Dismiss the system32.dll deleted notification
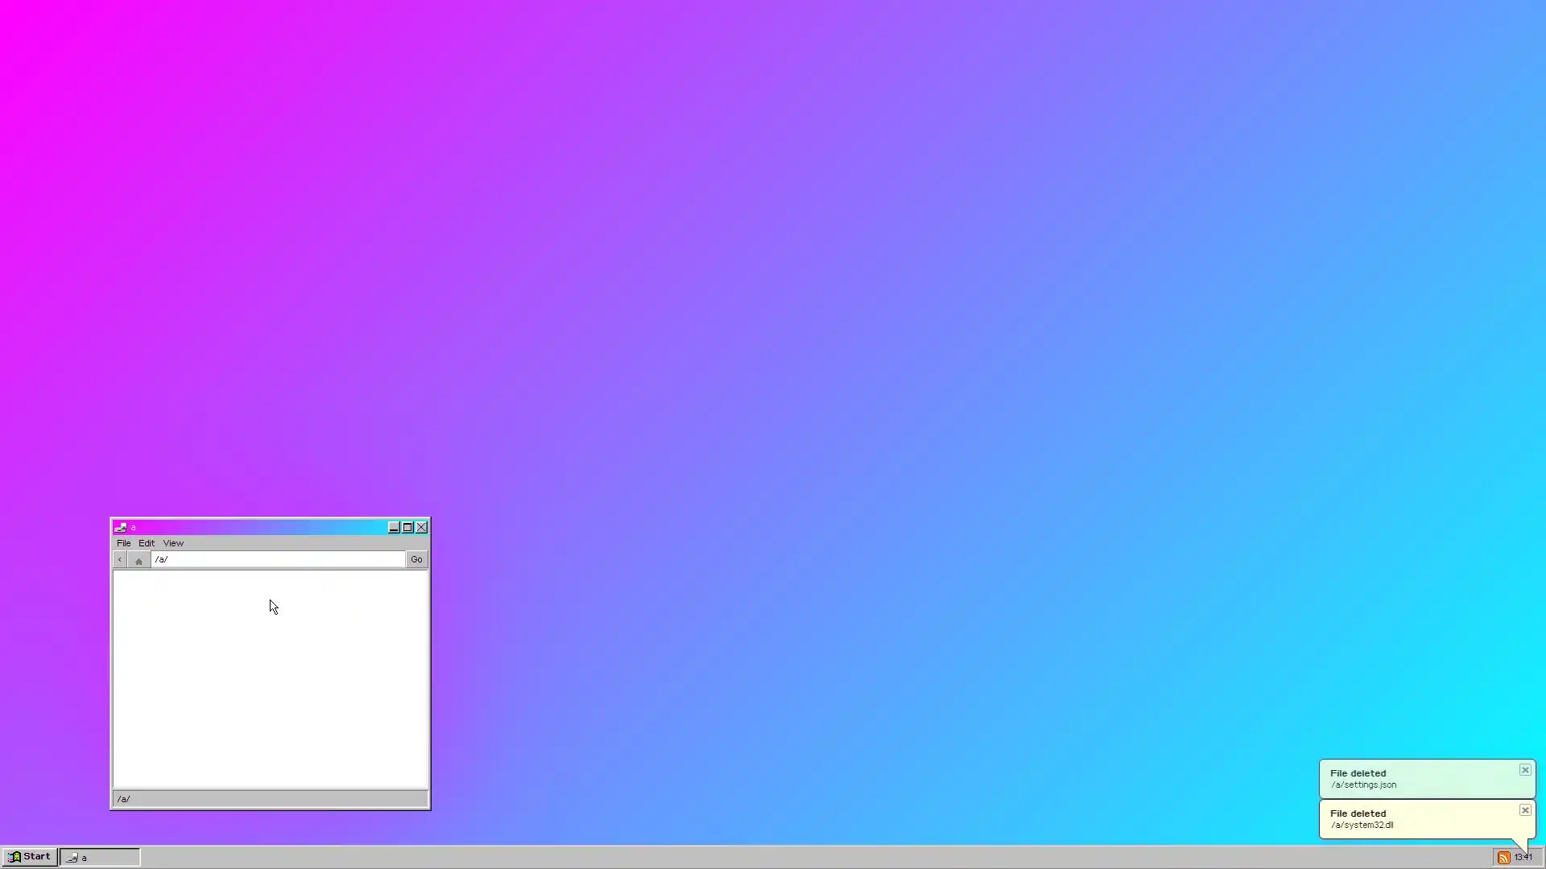 click(x=1525, y=810)
